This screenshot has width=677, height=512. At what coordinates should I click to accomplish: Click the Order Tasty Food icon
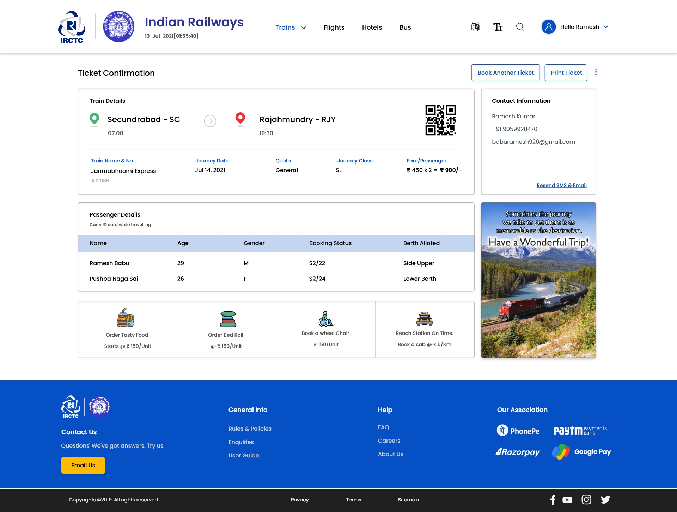126,318
